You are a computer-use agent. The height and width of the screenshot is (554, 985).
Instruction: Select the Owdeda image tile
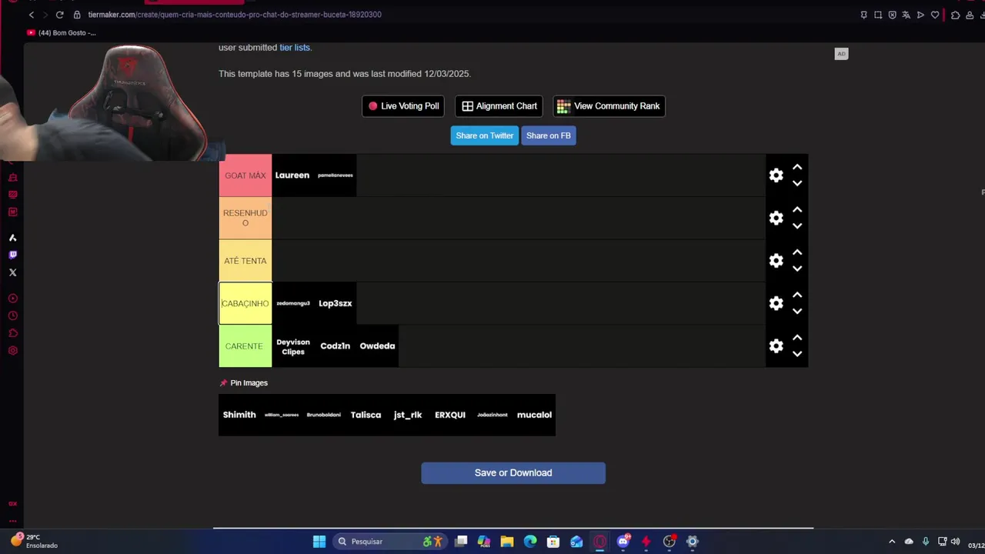[x=377, y=346]
